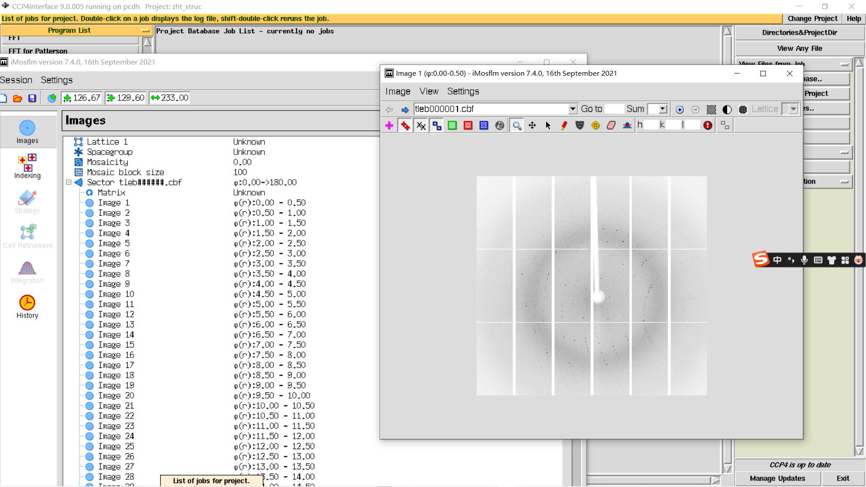Select the red pencil spot-edit tool
Screen dimensions: 866x487
[x=564, y=125]
